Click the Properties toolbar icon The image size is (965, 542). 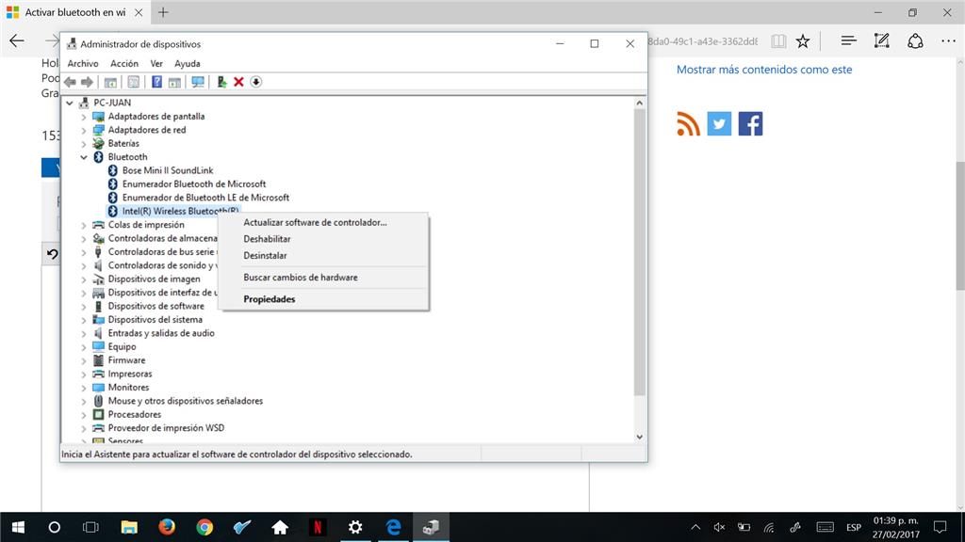point(135,82)
